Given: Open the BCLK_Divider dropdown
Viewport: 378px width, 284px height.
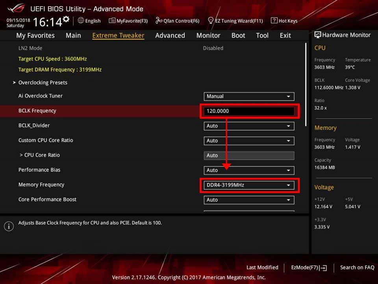Looking at the screenshot, I should [249, 126].
